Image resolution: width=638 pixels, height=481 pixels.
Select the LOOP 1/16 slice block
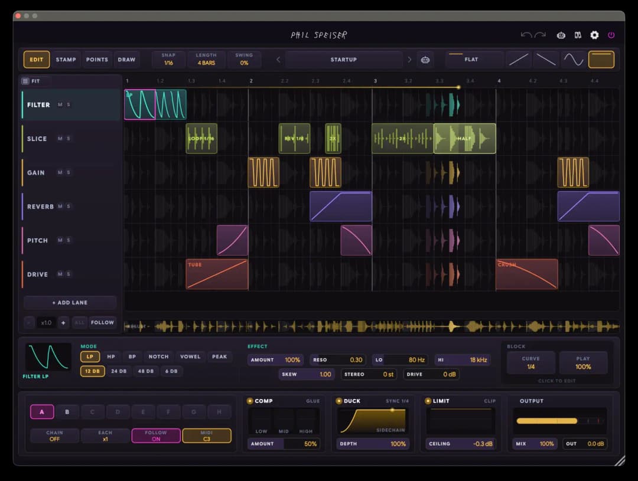[x=201, y=139]
